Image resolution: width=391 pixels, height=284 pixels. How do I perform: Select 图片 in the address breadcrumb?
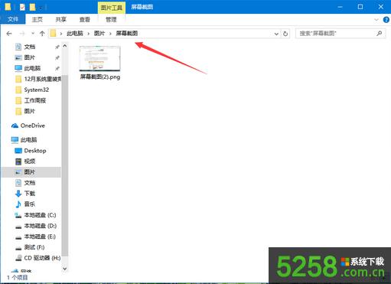click(x=99, y=34)
